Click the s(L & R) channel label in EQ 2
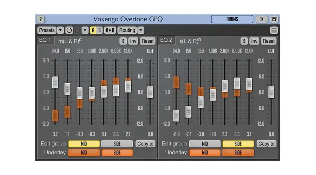Viewport: 316px width, 175px height. (x=190, y=41)
